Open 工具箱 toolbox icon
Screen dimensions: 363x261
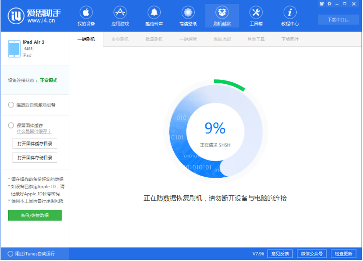point(256,16)
